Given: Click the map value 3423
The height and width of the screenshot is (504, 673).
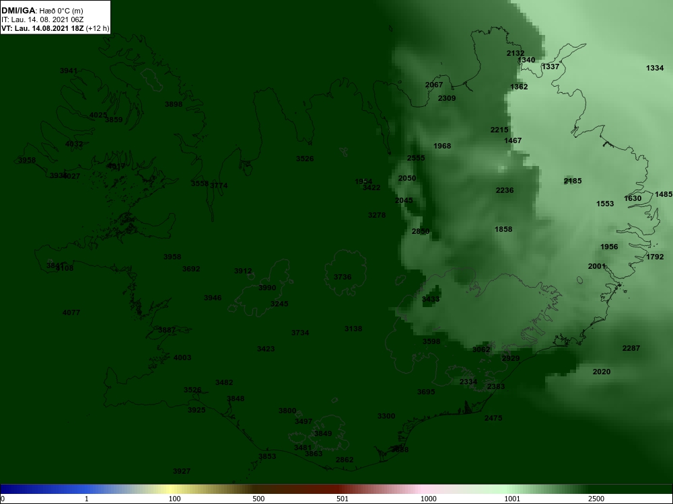Looking at the screenshot, I should [266, 349].
